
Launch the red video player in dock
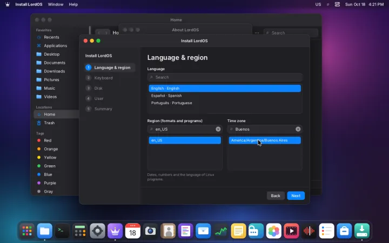pyautogui.click(x=291, y=231)
